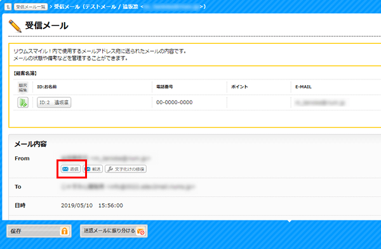The image size is (381, 249).
Task: Click 文字化けの修復 repair button
Action: point(126,169)
